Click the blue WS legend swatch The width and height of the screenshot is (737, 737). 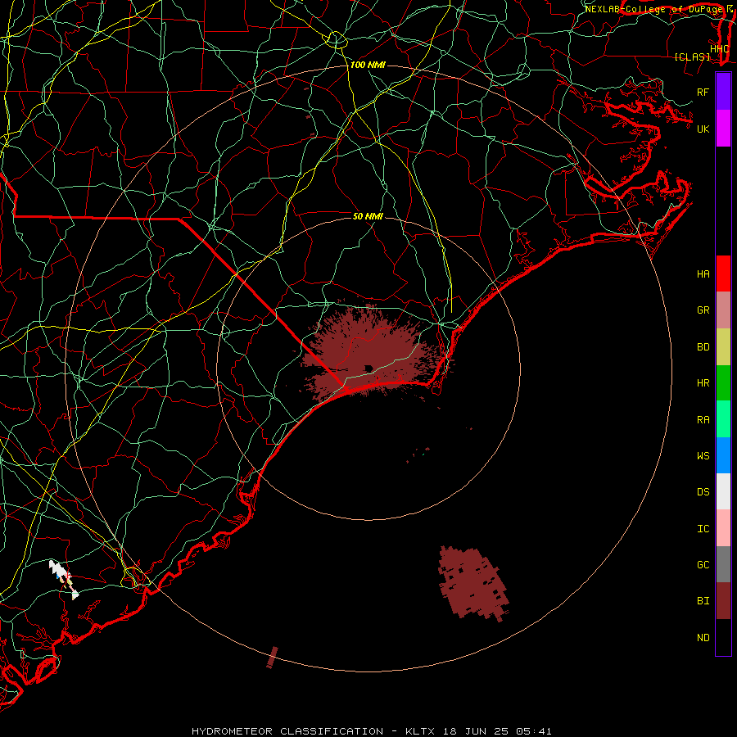723,455
